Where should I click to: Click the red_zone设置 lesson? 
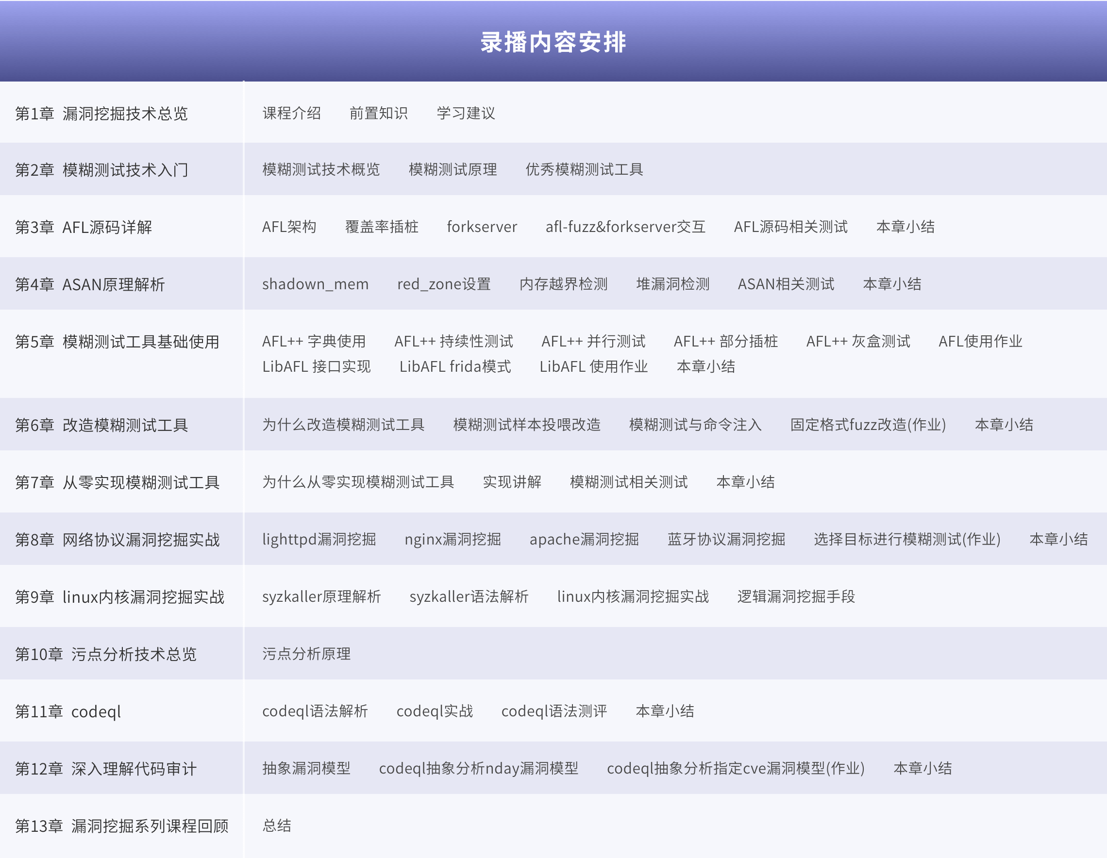coord(443,284)
